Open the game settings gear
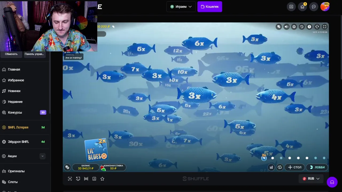Screen dimensions: 342x192 pyautogui.click(x=294, y=27)
